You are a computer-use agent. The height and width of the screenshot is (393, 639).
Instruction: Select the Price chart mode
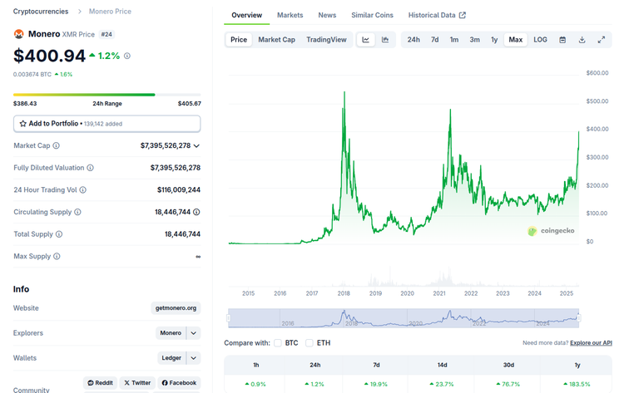(239, 40)
